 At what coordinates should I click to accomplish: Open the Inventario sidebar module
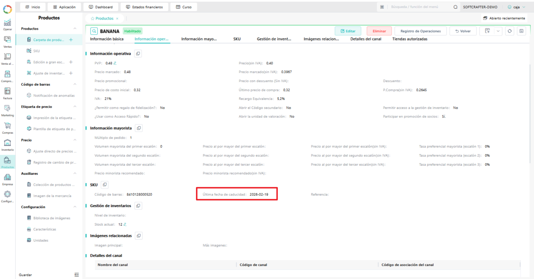point(7,145)
